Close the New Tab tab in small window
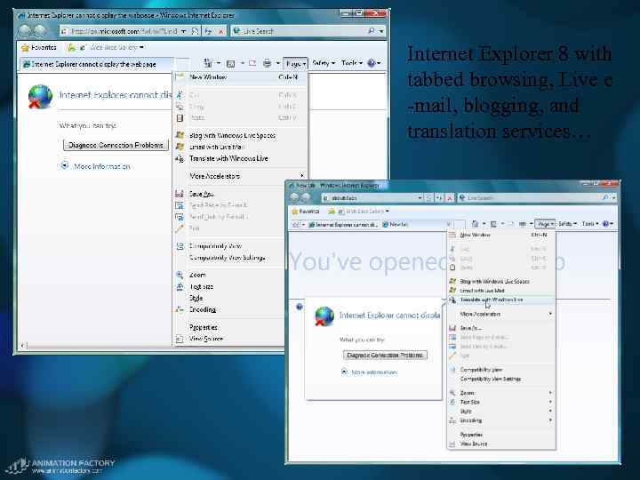This screenshot has width=640, height=480. pos(448,224)
